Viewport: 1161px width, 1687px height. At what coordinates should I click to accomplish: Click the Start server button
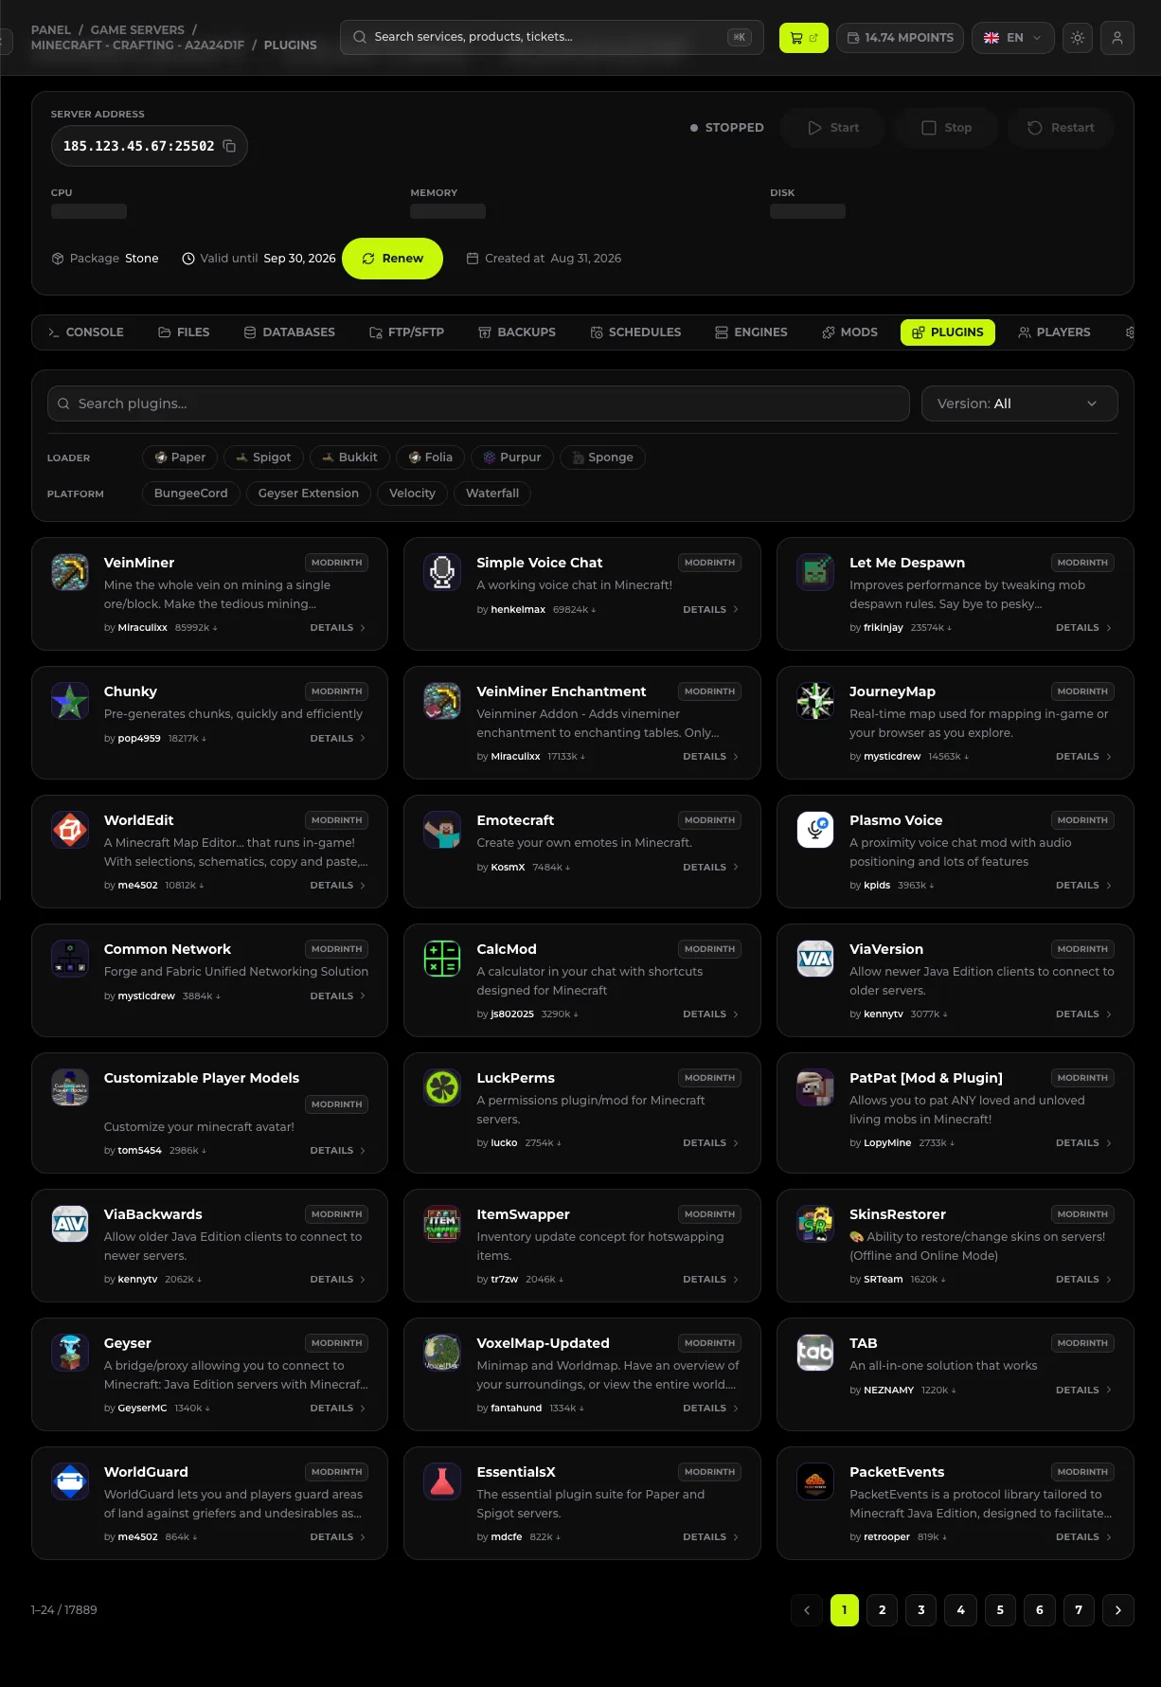(833, 128)
